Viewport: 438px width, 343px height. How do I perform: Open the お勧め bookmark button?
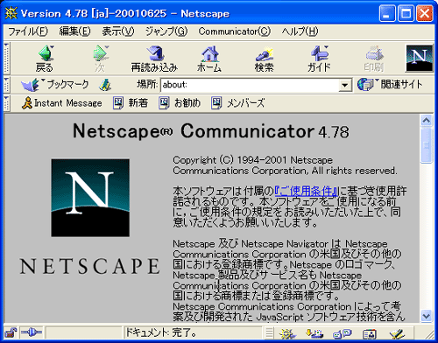[180, 103]
